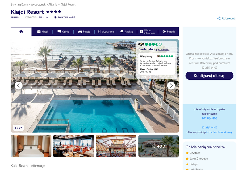Open the +22 more photos thumbnail

click(158, 146)
